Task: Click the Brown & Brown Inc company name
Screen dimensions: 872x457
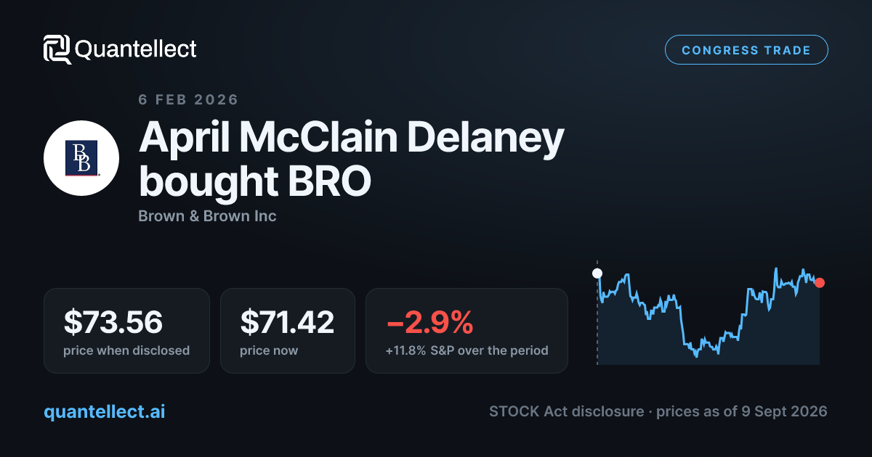Action: pyautogui.click(x=207, y=216)
